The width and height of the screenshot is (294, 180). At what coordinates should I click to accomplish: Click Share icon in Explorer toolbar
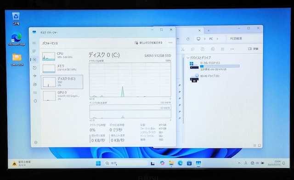pyautogui.click(x=222, y=49)
